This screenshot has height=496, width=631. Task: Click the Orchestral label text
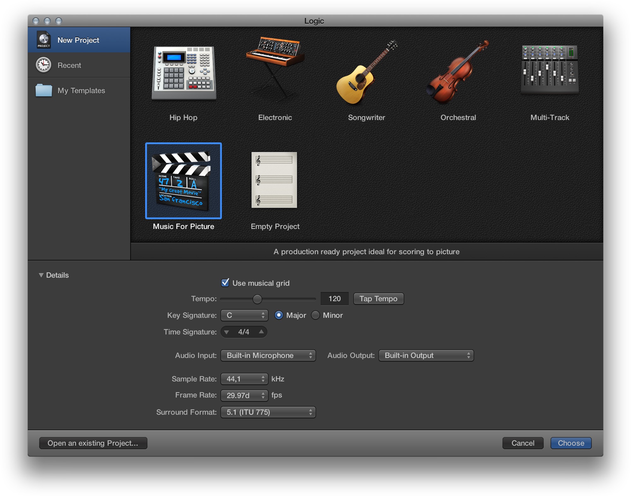(x=458, y=118)
